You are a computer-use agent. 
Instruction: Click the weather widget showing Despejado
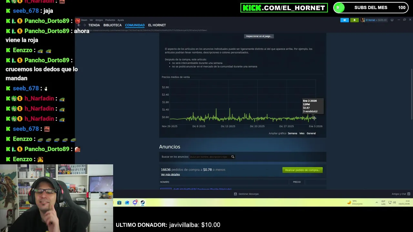(x=355, y=203)
